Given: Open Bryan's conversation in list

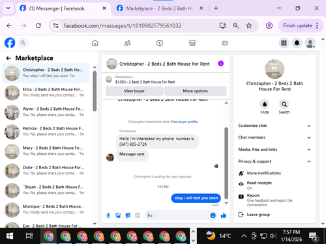Looking at the screenshot, I should [46, 190].
